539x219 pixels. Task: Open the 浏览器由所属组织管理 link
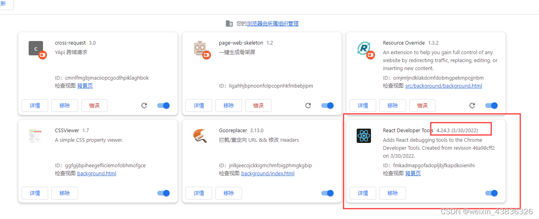click(x=273, y=24)
